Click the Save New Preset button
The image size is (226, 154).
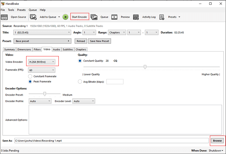point(99,41)
